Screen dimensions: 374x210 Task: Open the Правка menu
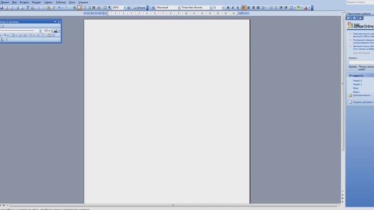tap(5, 2)
